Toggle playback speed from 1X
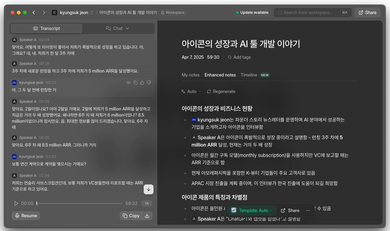 point(147,203)
